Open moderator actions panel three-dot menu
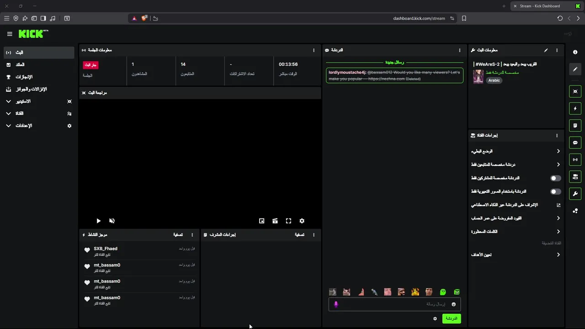The height and width of the screenshot is (329, 585). pos(314,235)
